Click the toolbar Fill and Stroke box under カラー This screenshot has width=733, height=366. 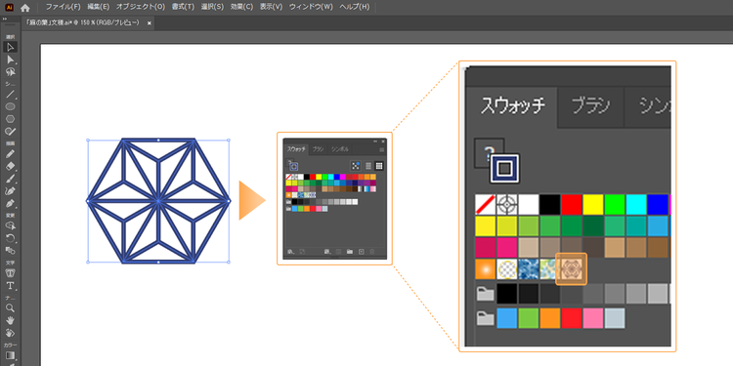coord(11,356)
